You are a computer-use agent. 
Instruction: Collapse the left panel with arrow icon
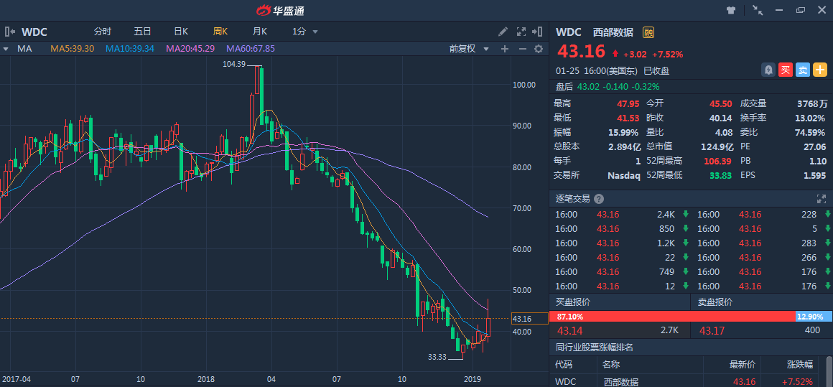click(x=10, y=32)
